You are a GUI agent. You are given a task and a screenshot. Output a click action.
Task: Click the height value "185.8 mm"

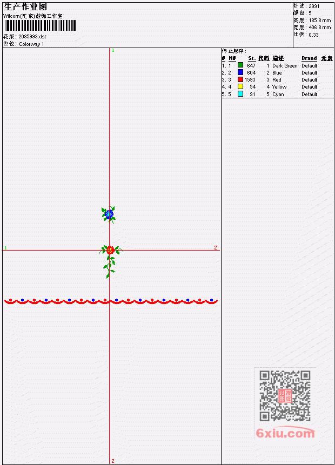pos(319,21)
